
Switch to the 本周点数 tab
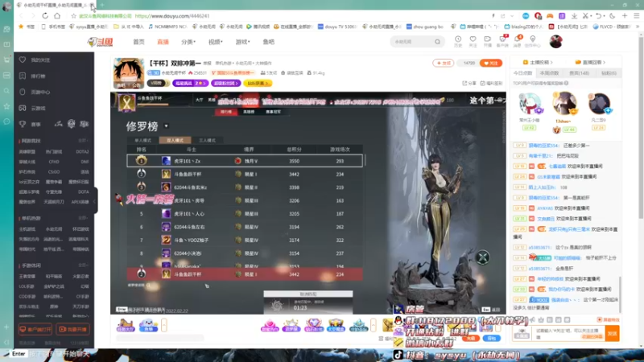tap(549, 73)
